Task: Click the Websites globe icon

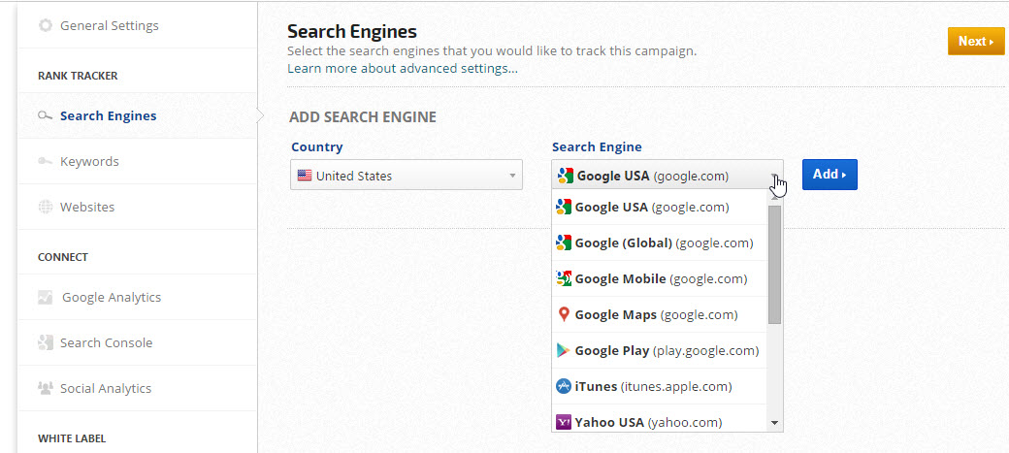Action: click(45, 207)
